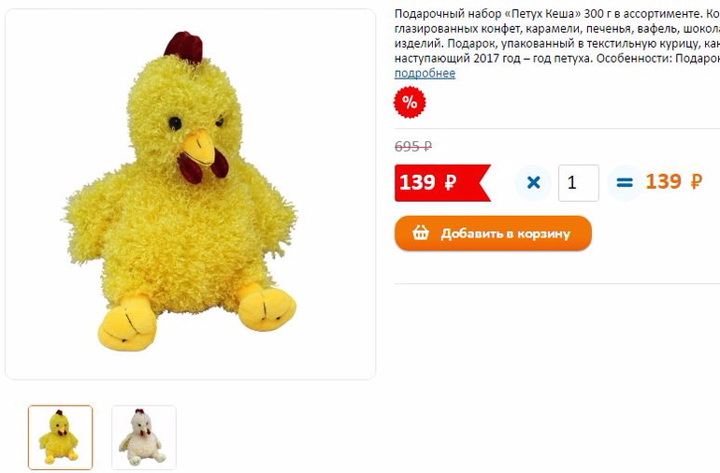The image size is (720, 473).
Task: Open the подробнее details link
Action: [425, 73]
